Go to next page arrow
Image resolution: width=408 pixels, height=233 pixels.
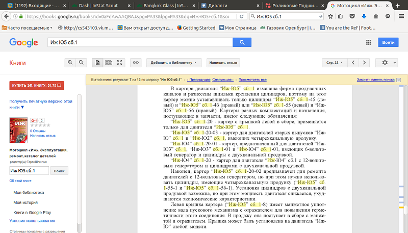(x=364, y=62)
